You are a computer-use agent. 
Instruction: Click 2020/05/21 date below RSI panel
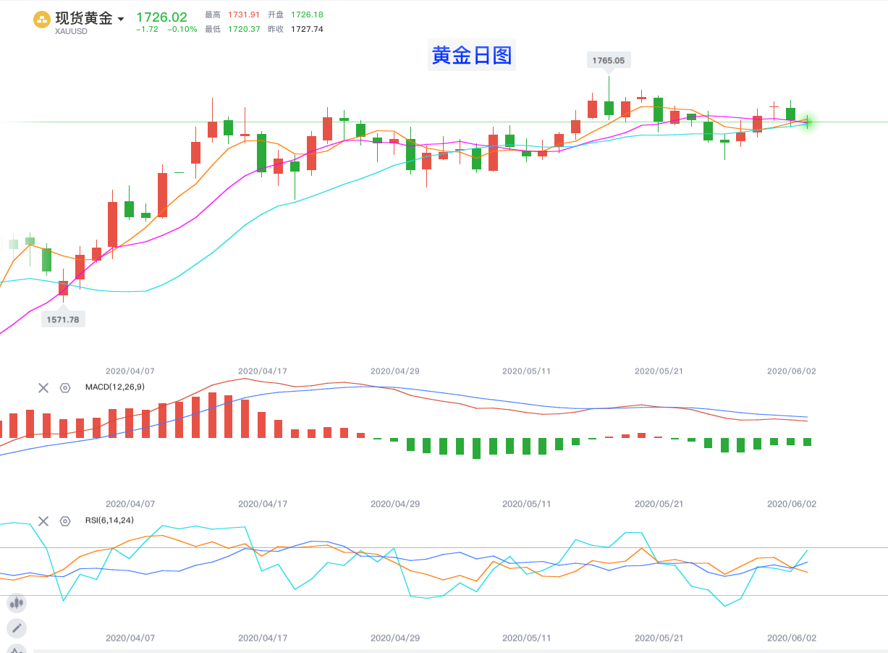click(x=659, y=638)
